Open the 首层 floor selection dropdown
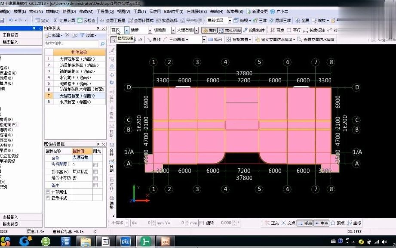Viewport: 396px width, 248px height. tap(126, 30)
